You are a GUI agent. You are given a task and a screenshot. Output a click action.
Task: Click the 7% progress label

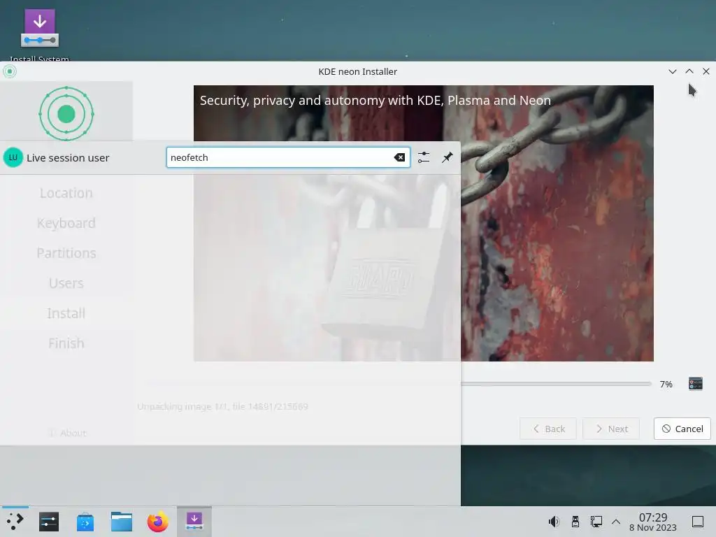coord(666,384)
